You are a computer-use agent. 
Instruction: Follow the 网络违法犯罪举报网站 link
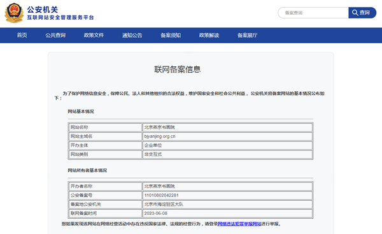[239, 224]
